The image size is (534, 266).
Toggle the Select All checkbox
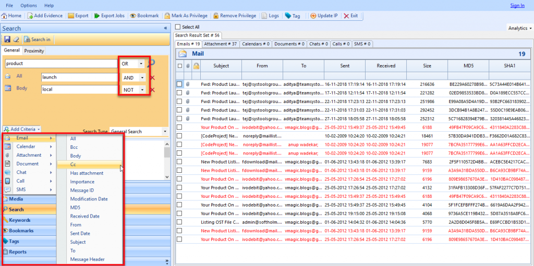pyautogui.click(x=177, y=27)
